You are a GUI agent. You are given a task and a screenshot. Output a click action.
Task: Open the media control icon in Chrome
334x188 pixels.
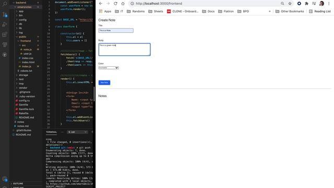coord(314,4)
